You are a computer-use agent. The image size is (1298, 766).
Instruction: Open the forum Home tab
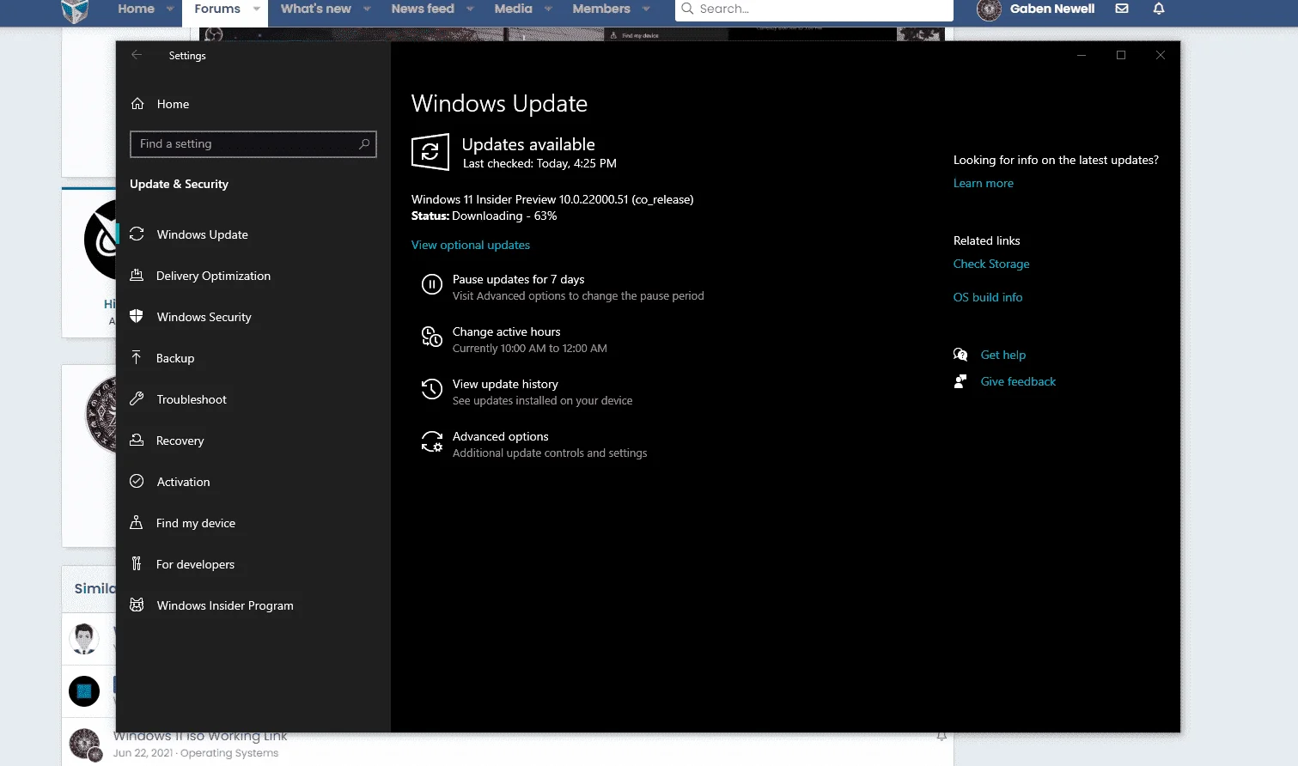[136, 9]
